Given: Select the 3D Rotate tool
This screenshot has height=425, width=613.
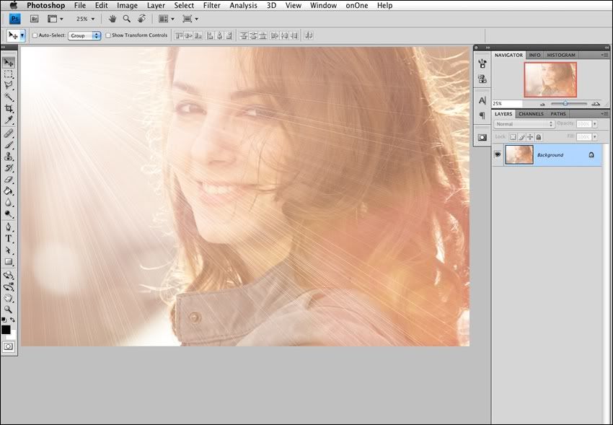Looking at the screenshot, I should [x=9, y=275].
